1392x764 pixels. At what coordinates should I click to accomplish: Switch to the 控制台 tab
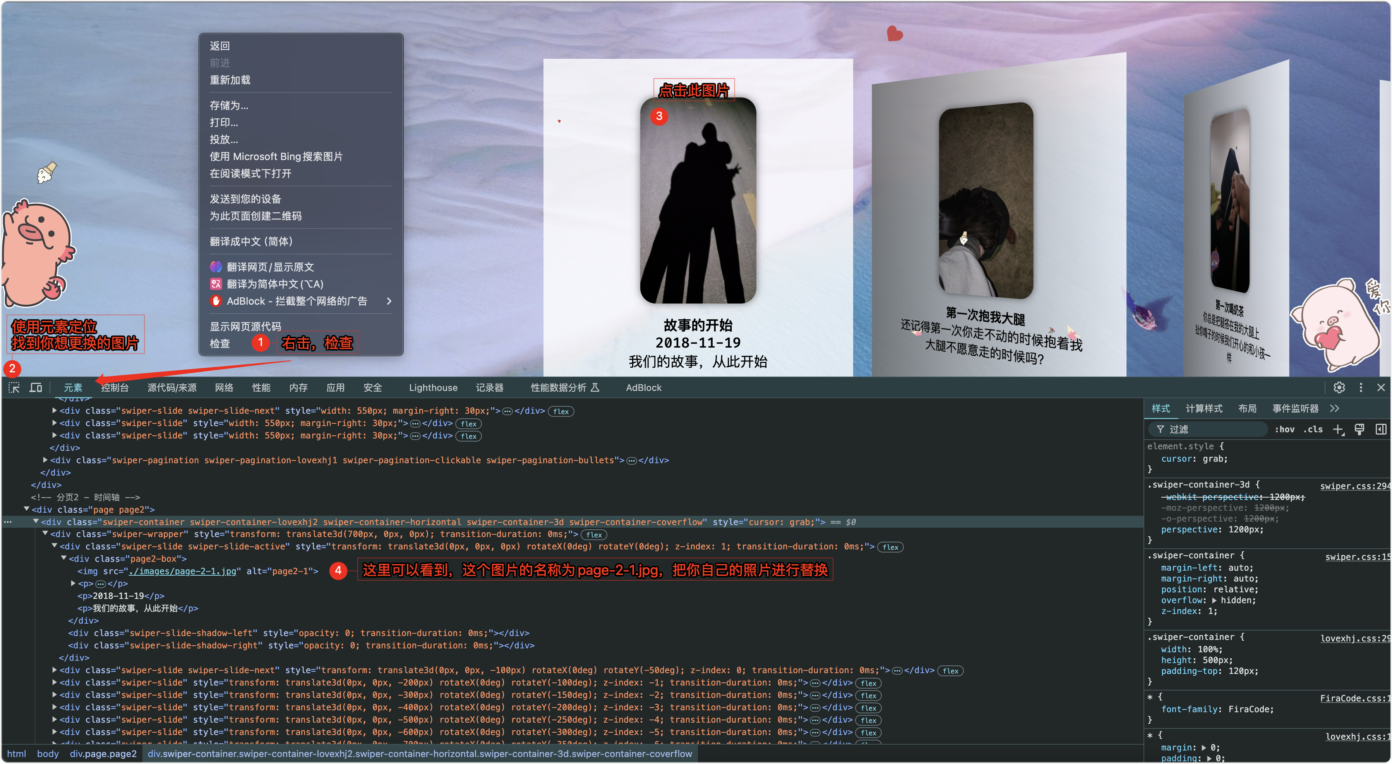click(115, 387)
